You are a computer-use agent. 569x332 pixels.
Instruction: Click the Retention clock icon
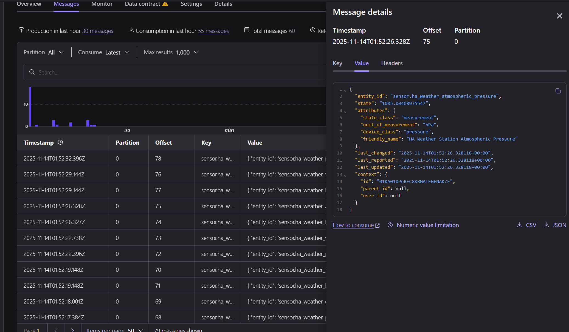coord(313,30)
